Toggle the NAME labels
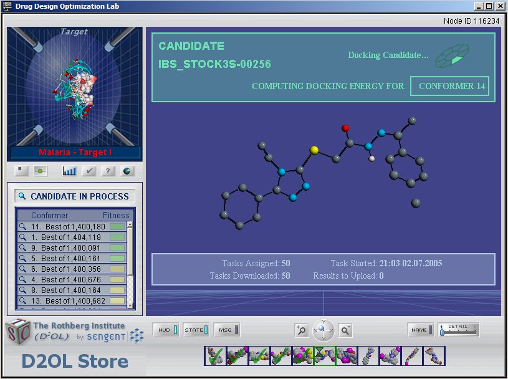Viewport: 508px width, 379px height. coord(421,330)
